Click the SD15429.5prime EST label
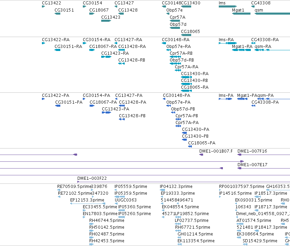Viewport: 290px width, 246px height. [260, 241]
